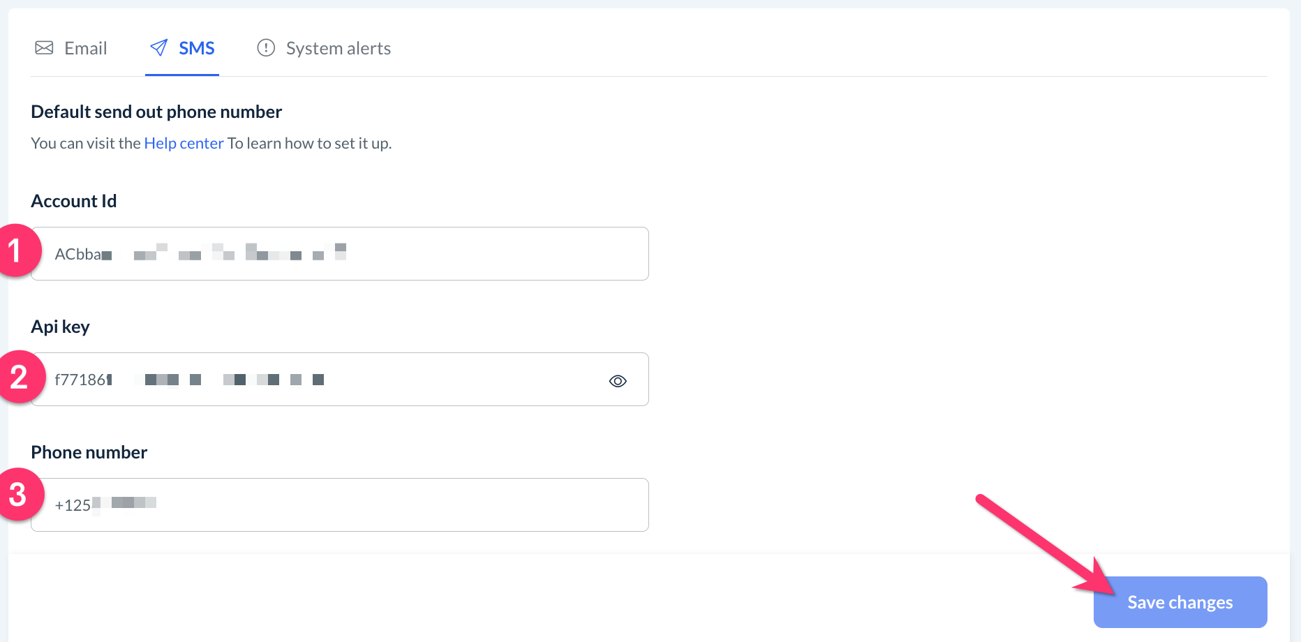Click the 'Default send out phone number' heading

tap(156, 112)
